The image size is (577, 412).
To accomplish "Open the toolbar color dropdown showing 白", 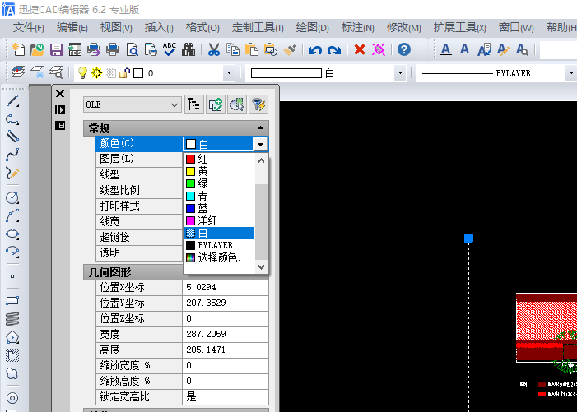I will [x=400, y=73].
